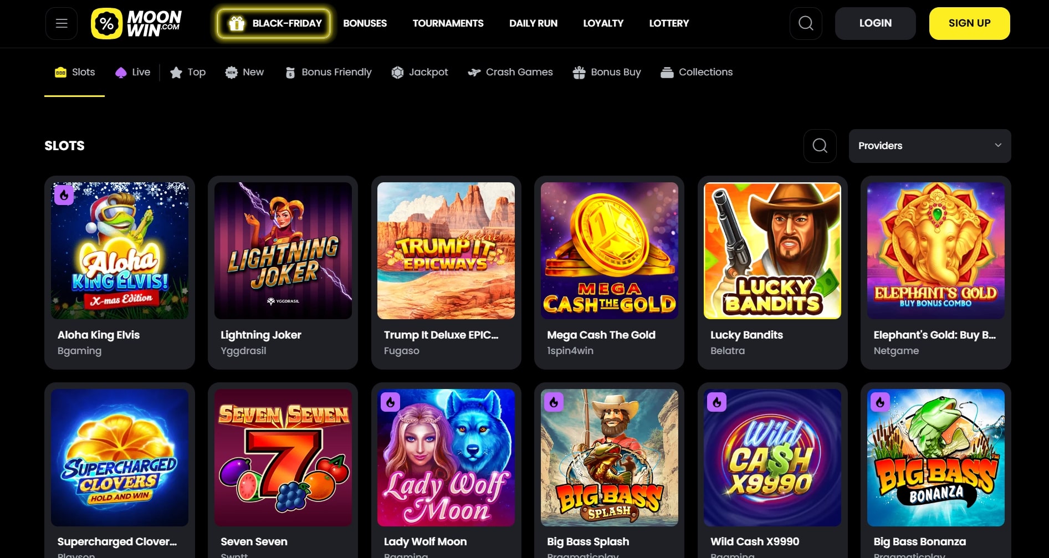The height and width of the screenshot is (558, 1049).
Task: Switch to the Live category tab
Action: click(x=133, y=72)
